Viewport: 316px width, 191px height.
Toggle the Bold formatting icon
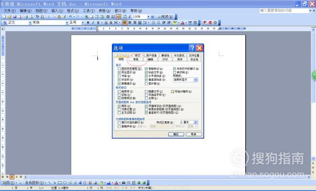point(88,22)
